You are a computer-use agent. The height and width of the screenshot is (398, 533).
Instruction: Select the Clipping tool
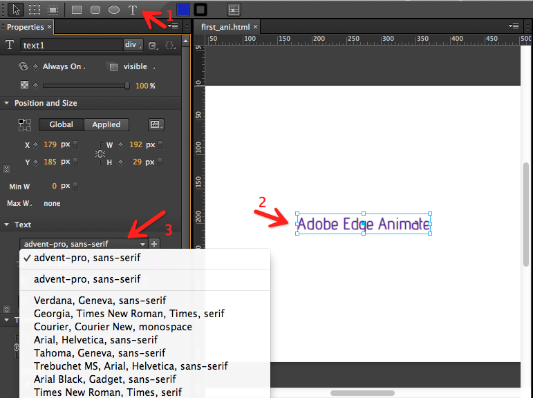coord(53,10)
